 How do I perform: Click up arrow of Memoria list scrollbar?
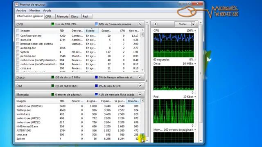click(142, 100)
